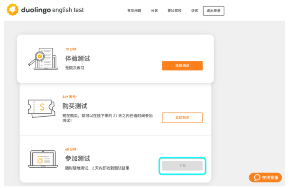The height and width of the screenshot is (188, 291).
Task: Click the 60 分钟 duration label
Action: pyautogui.click(x=71, y=149)
